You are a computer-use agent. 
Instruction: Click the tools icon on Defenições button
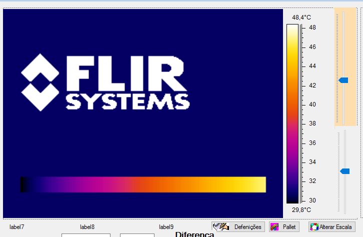click(221, 227)
